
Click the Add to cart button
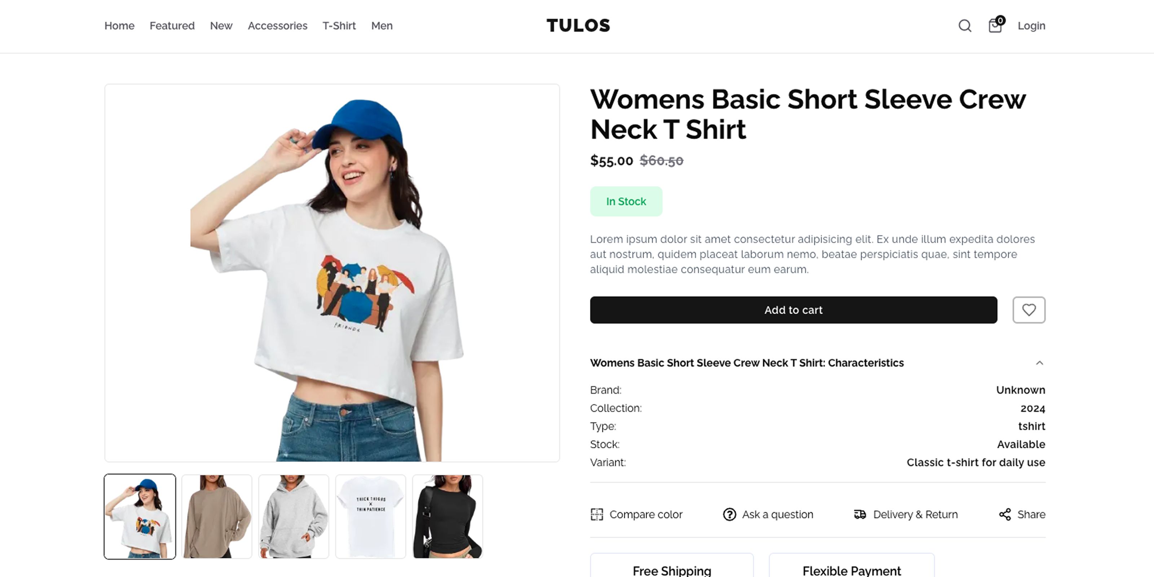[793, 309]
